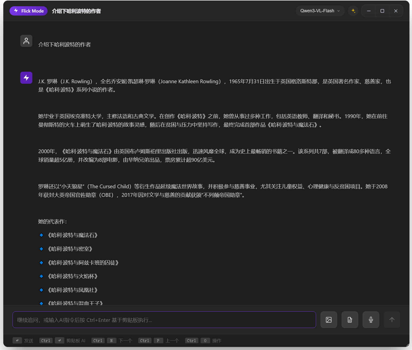The height and width of the screenshot is (350, 412).
Task: Click list item 《哈利·波特与阿兹卡班的囚徒》
Action: tap(83, 263)
